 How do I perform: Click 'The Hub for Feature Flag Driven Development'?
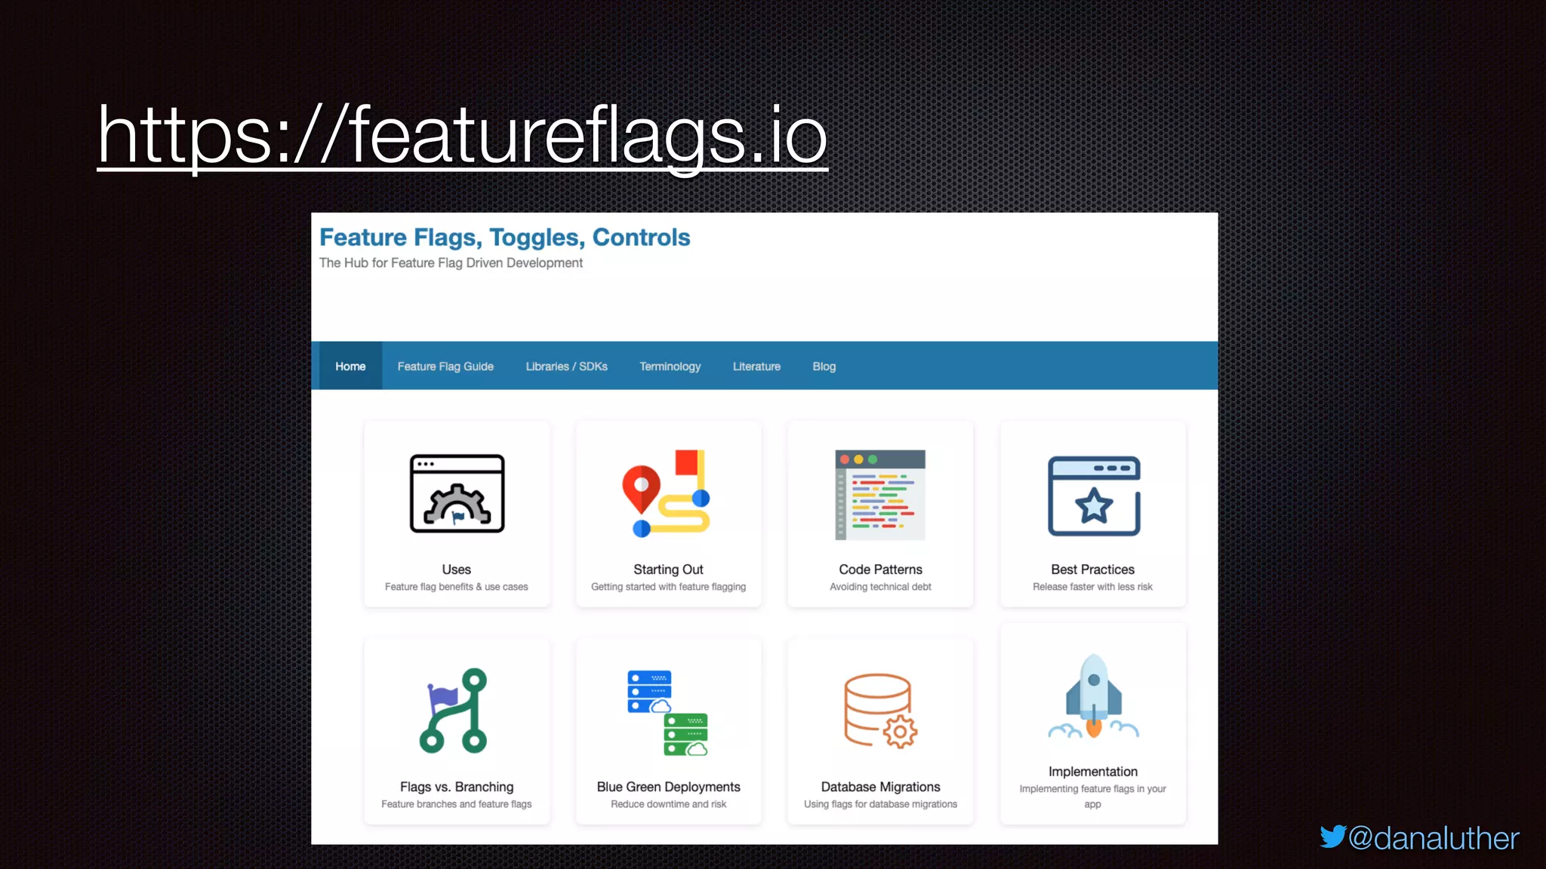(451, 263)
